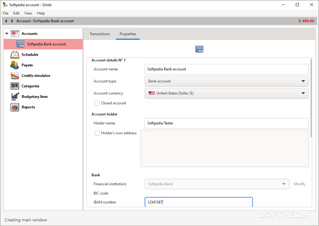Open the Account currency dropdown

(227, 93)
